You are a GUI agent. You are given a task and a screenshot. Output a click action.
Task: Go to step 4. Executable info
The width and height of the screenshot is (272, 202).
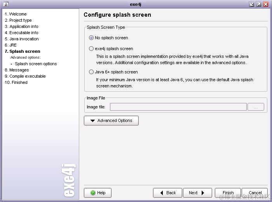point(21,33)
